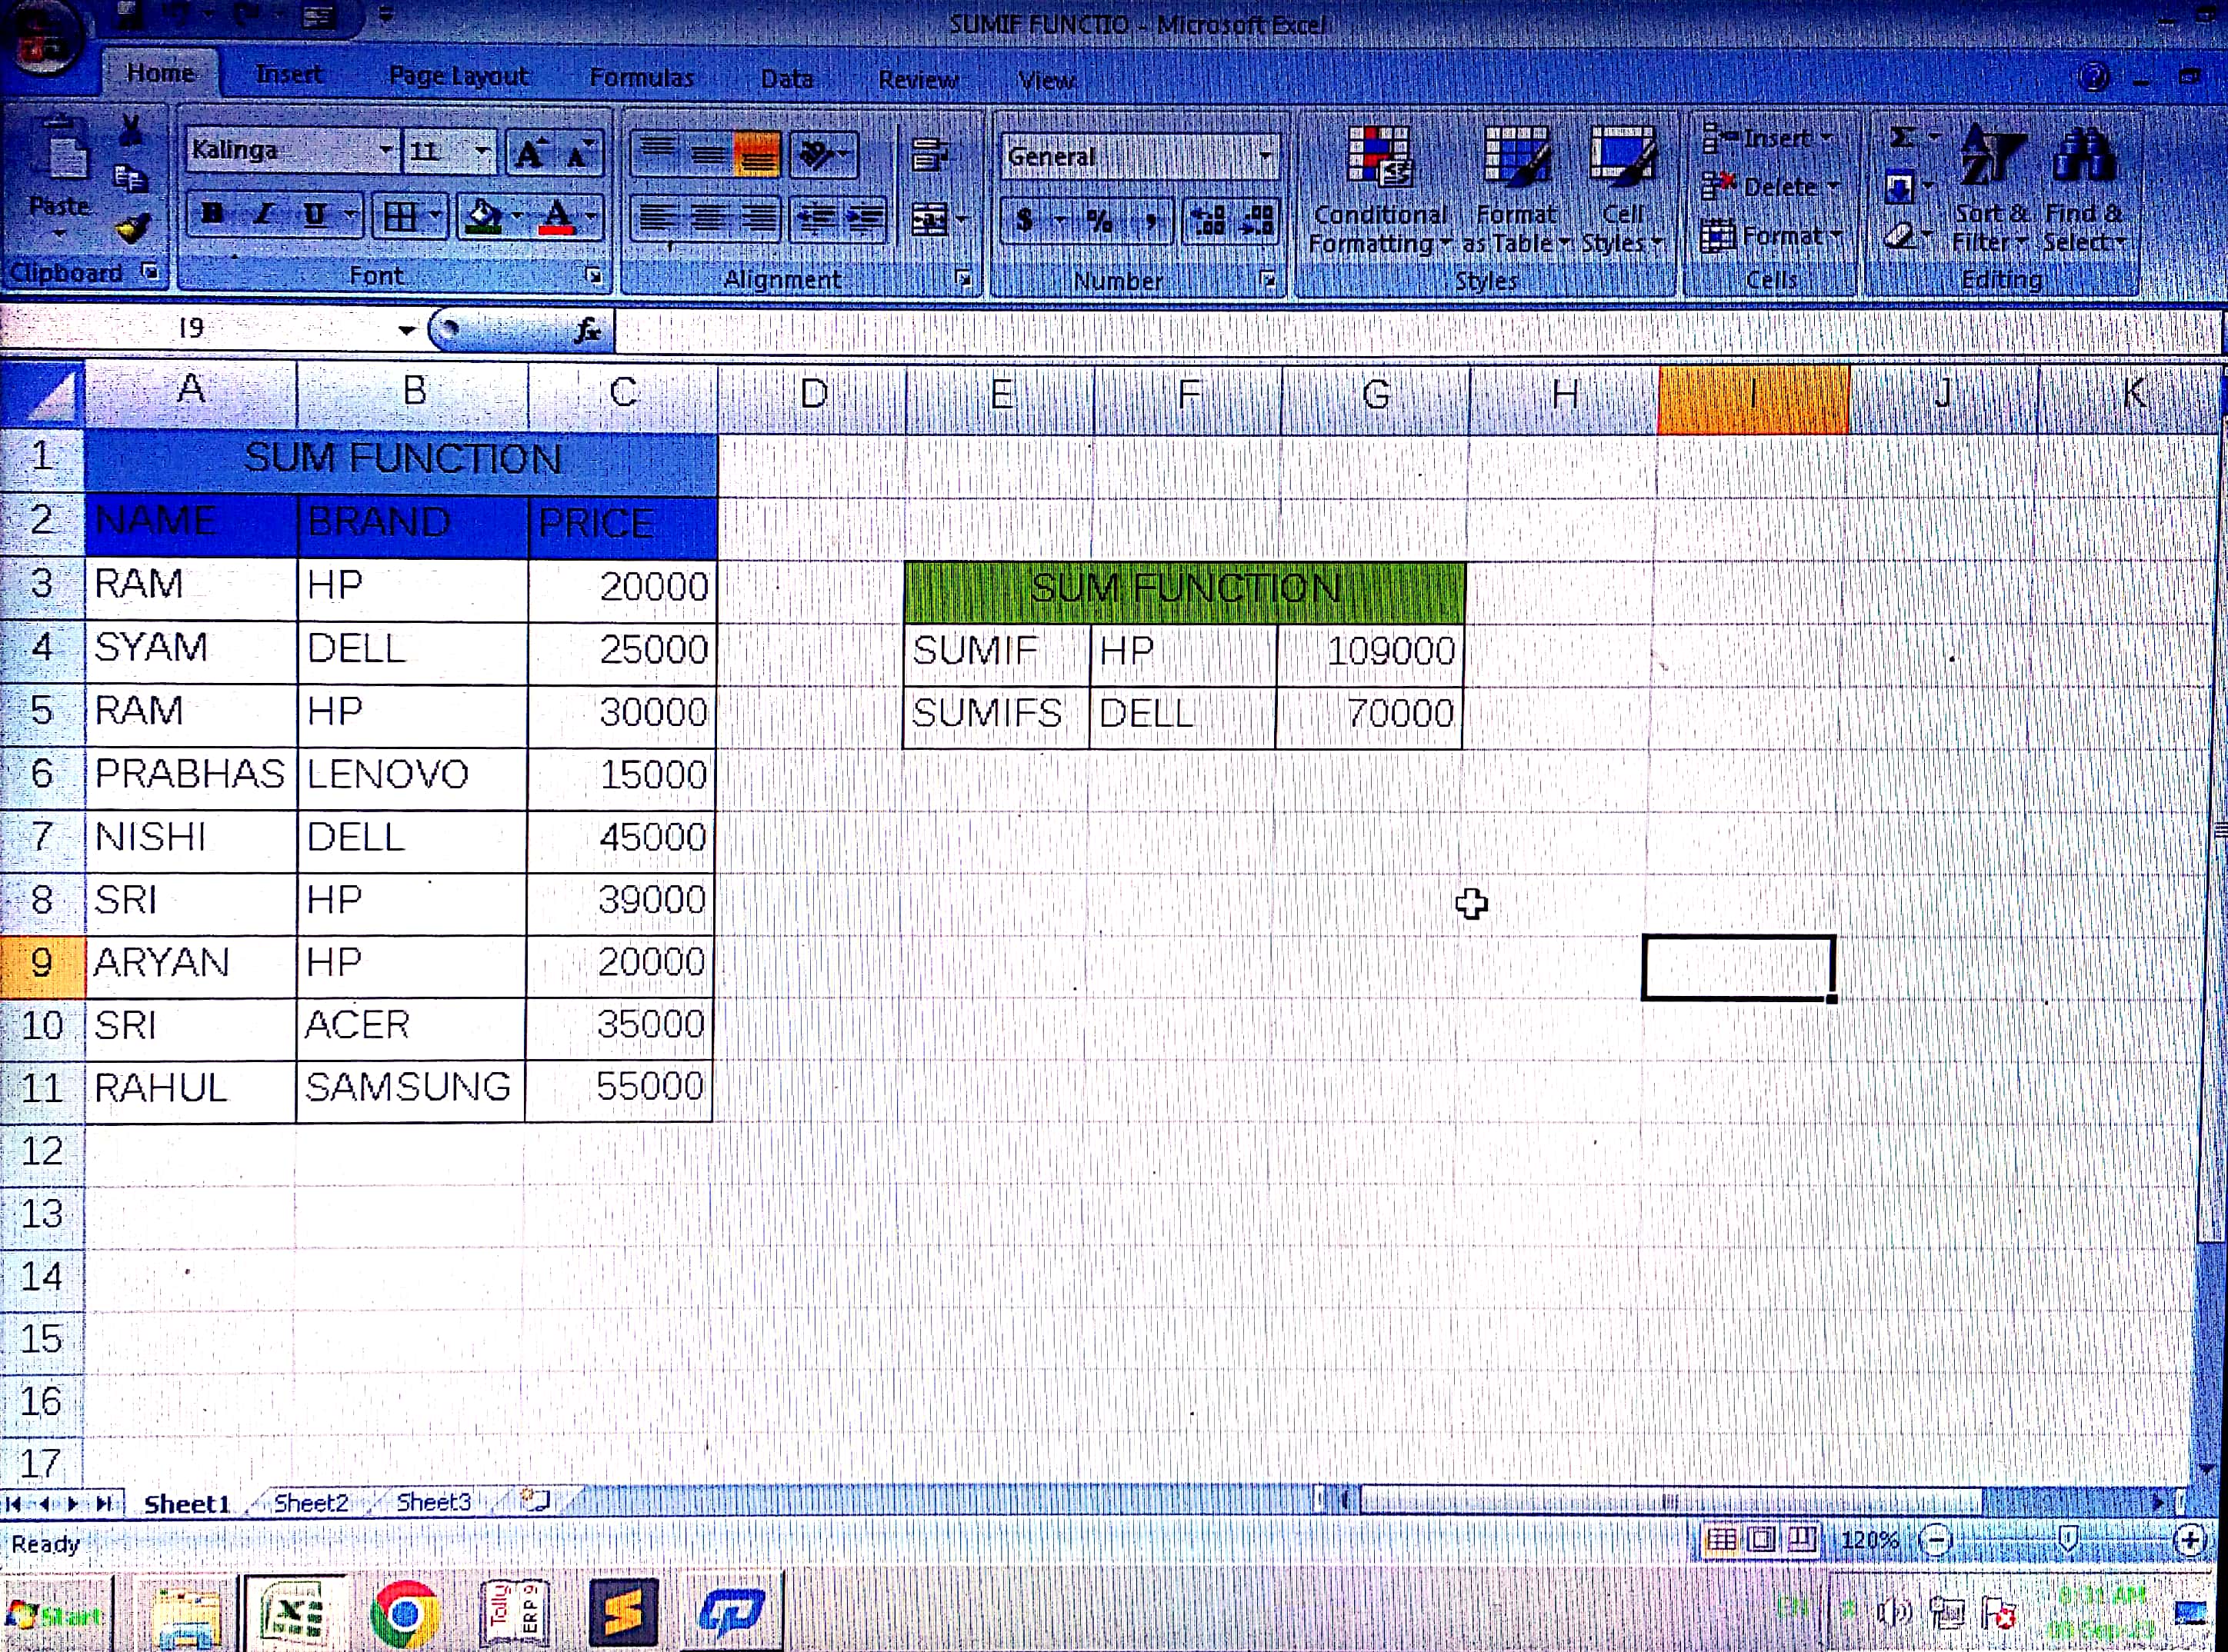Open the Sheet2 worksheet tab
Viewport: 2228px width, 1652px height.
[310, 1502]
